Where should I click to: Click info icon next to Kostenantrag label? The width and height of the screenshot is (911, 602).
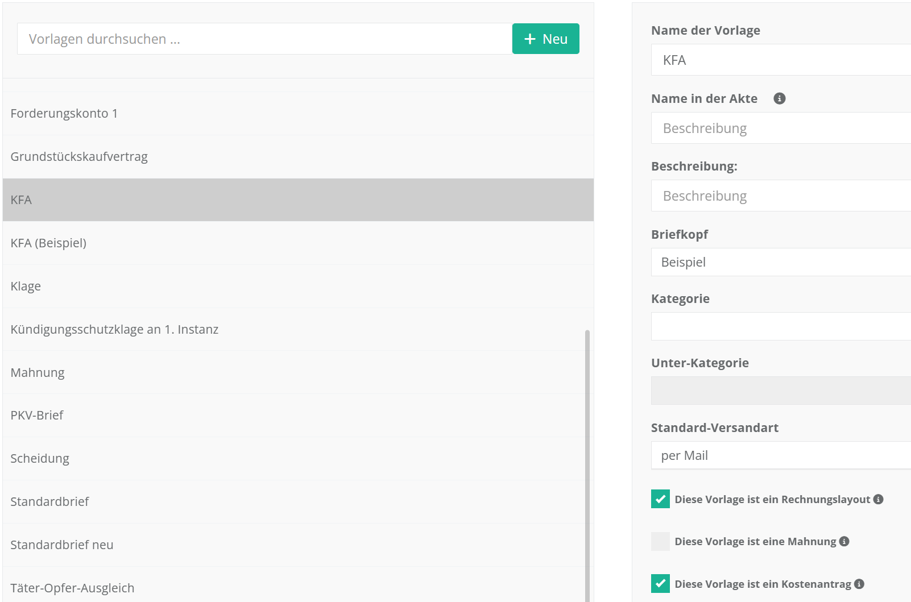(x=859, y=584)
